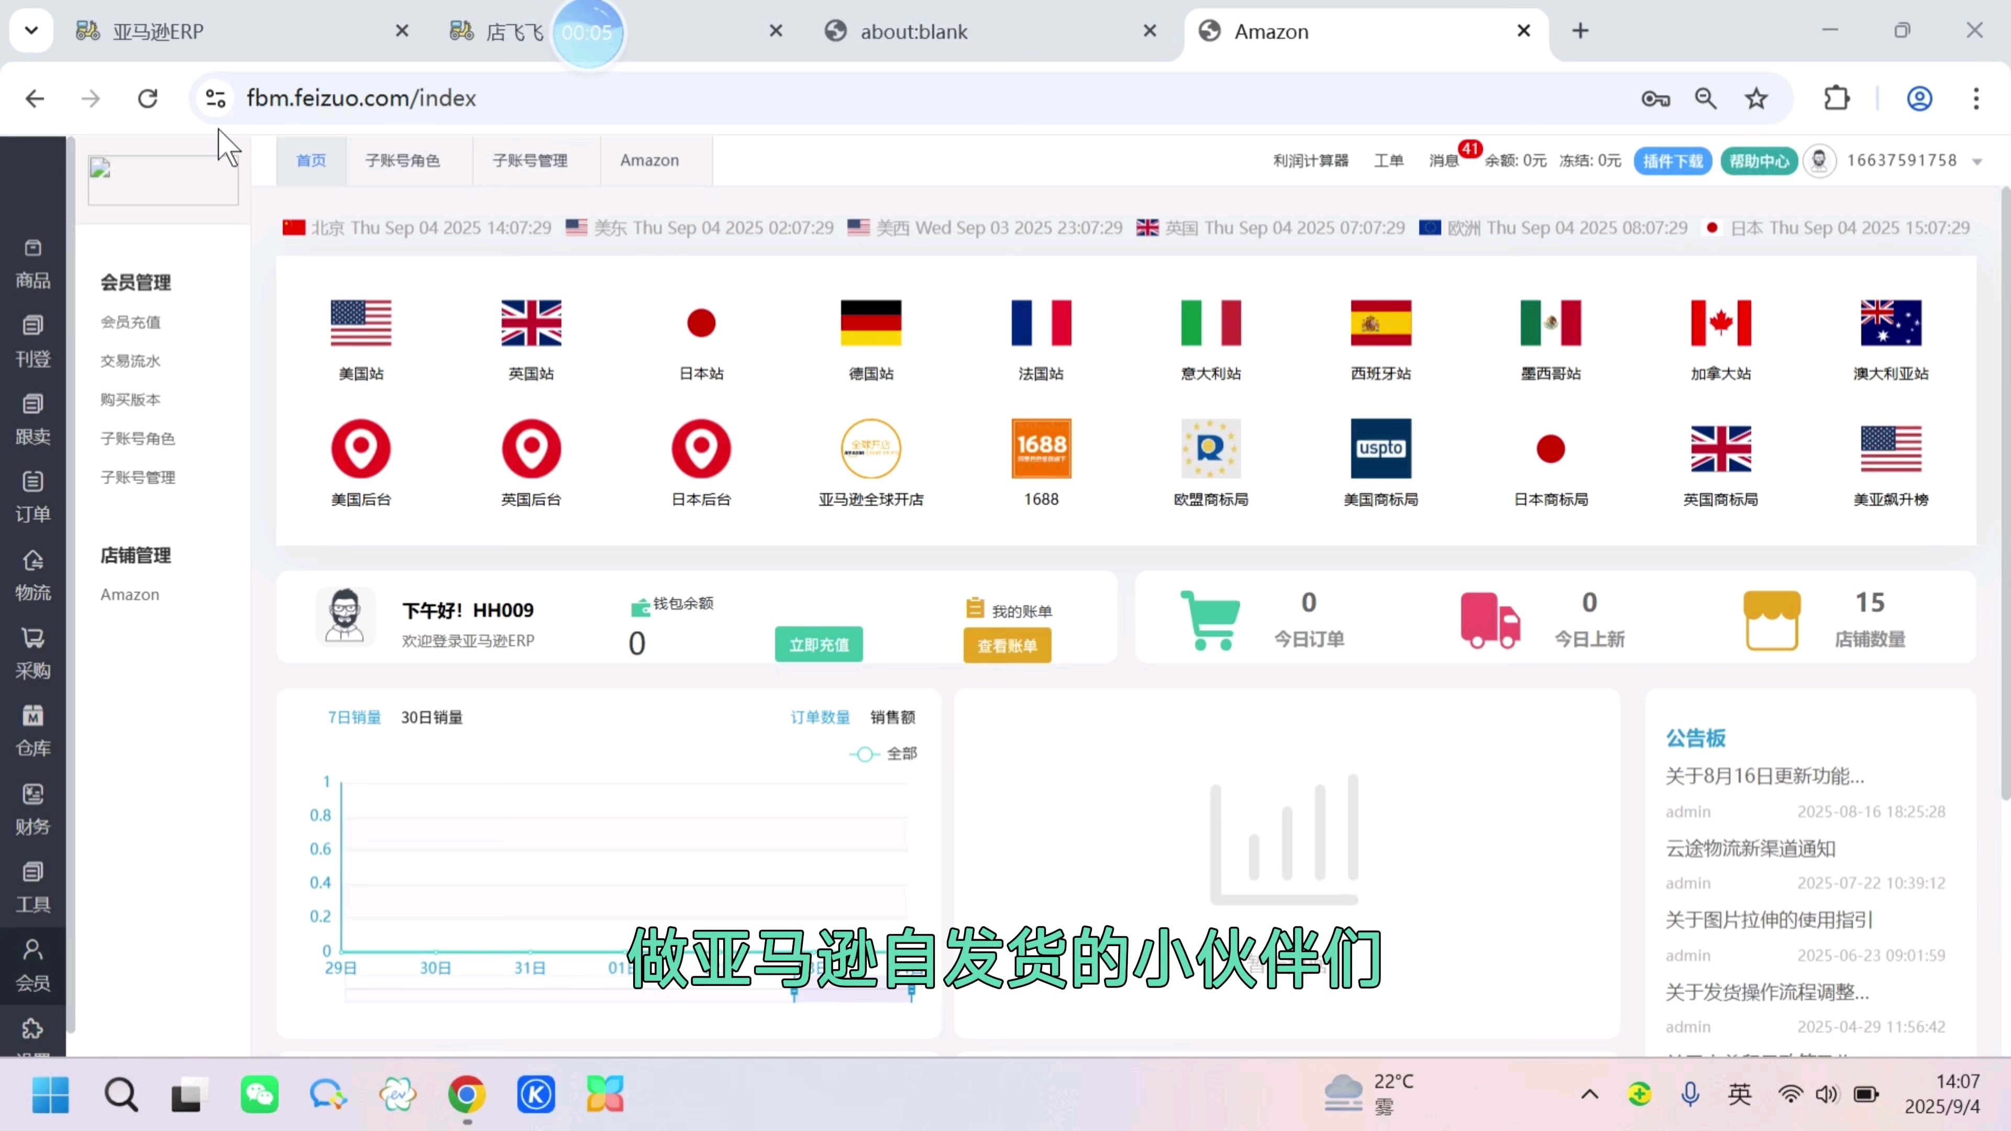Open 跟卖 in the left sidebar

33,420
